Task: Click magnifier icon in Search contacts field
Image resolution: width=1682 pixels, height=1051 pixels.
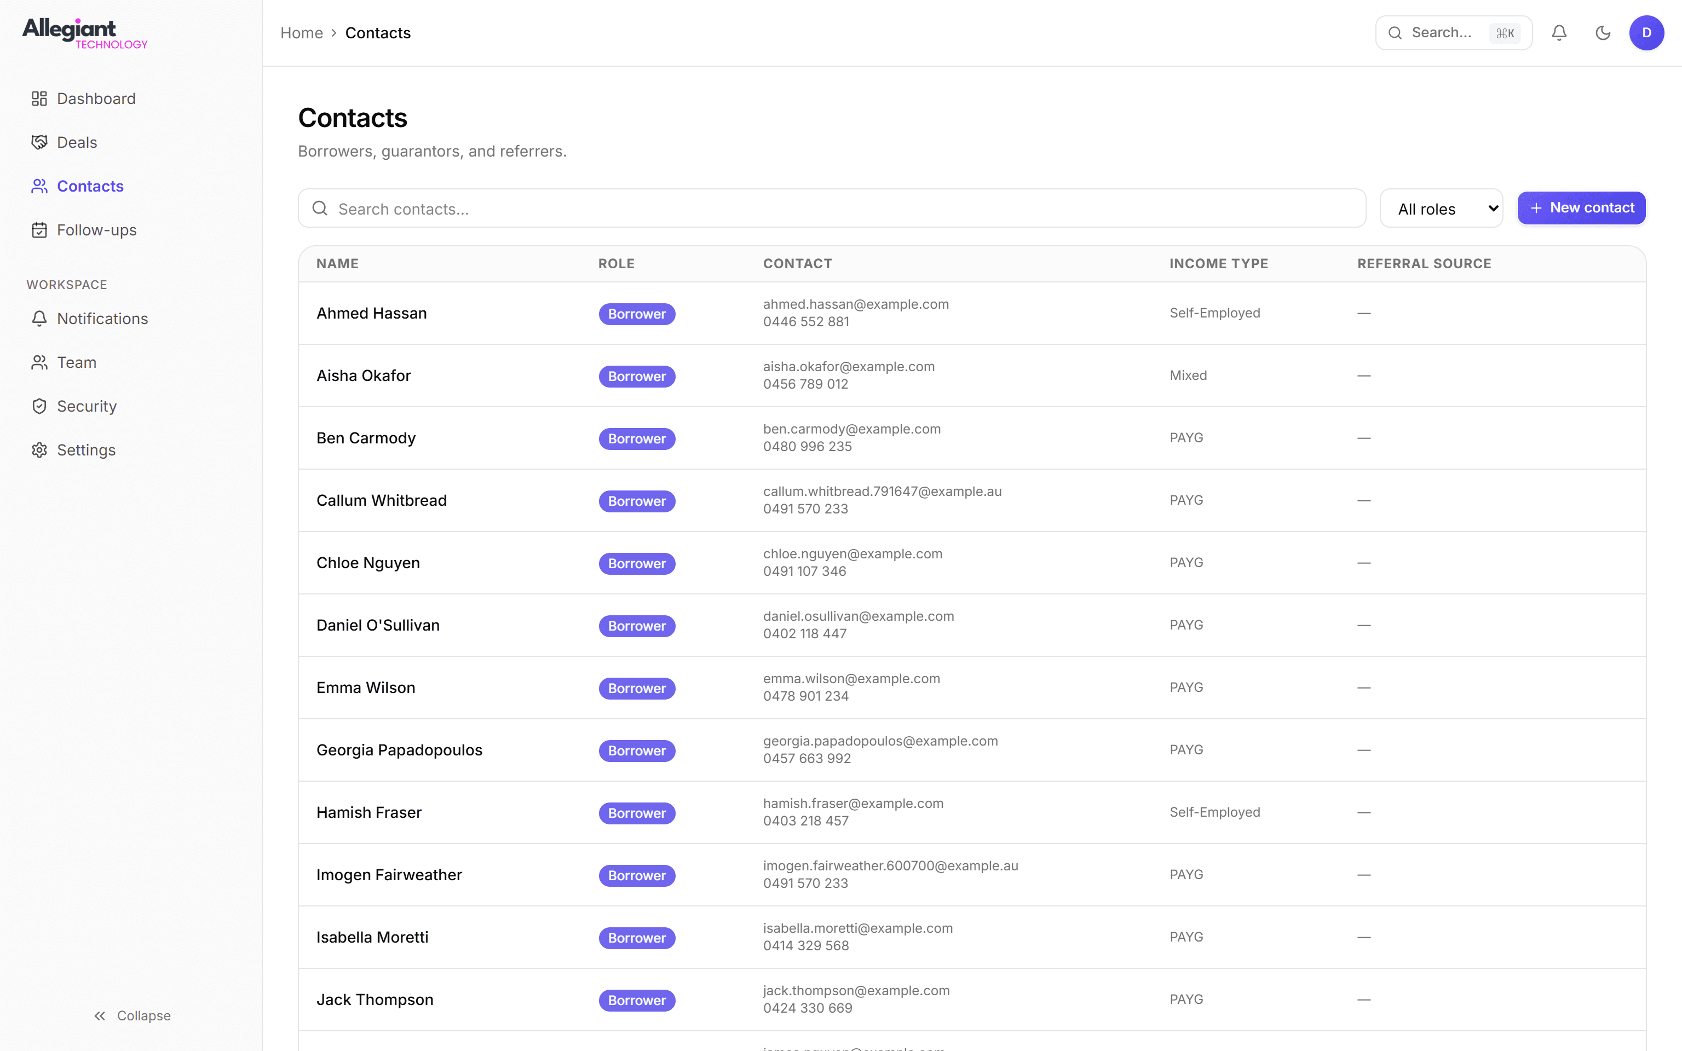Action: point(320,209)
